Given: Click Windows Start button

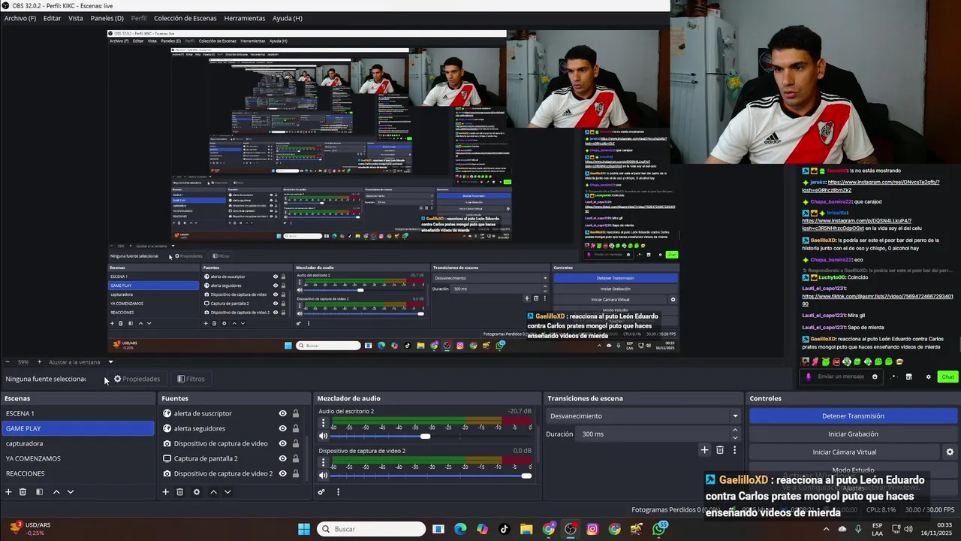Looking at the screenshot, I should (304, 529).
